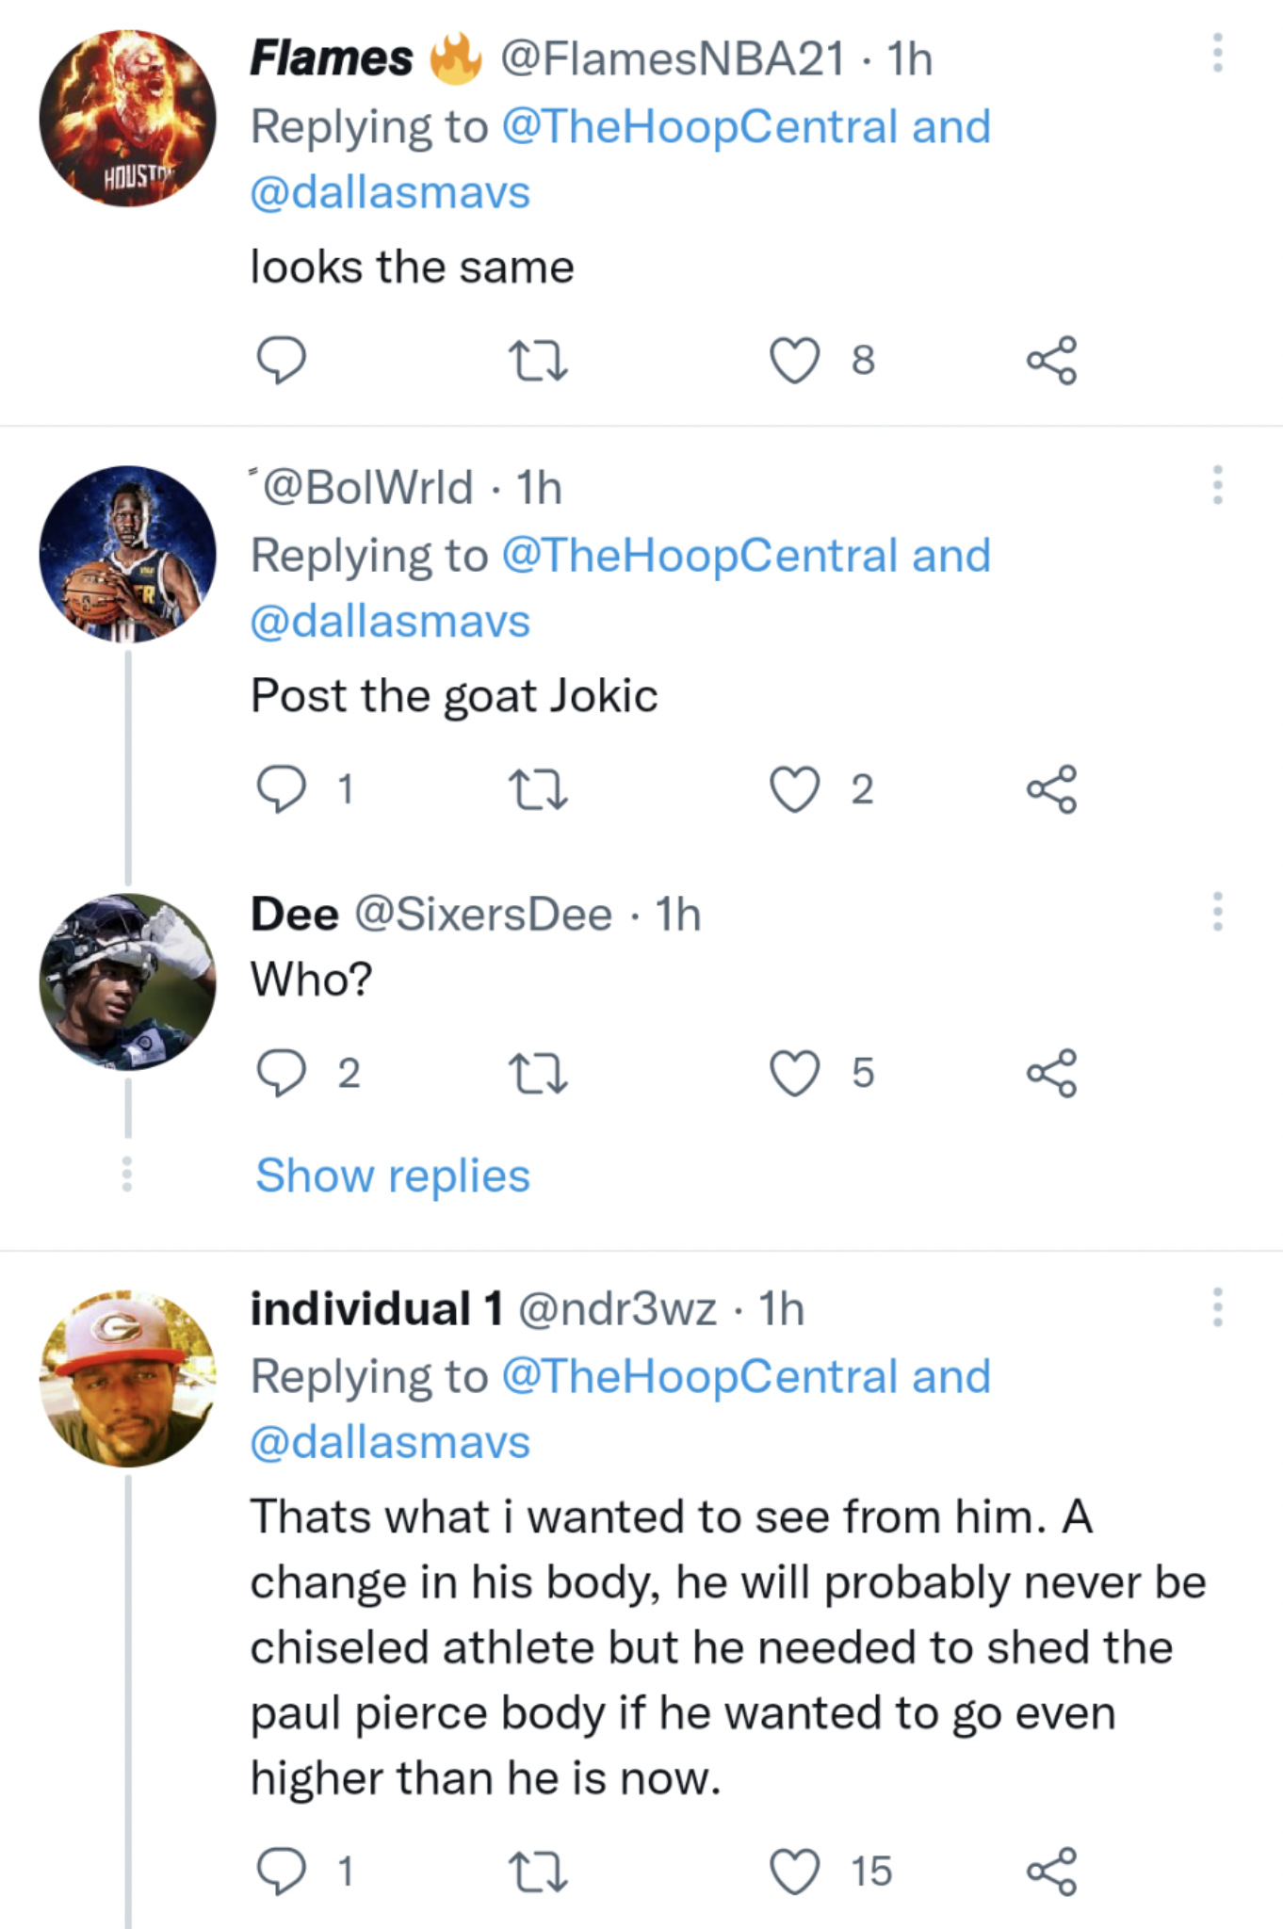Image resolution: width=1283 pixels, height=1929 pixels.
Task: Open more options for @BolWrld tweet
Action: tap(1217, 485)
